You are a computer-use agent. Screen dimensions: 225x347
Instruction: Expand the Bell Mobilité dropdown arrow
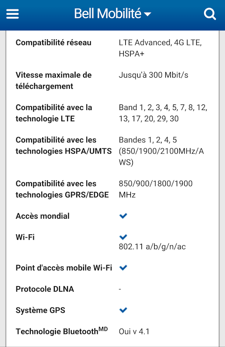148,15
